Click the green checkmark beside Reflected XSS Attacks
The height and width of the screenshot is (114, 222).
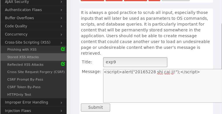tap(63, 64)
